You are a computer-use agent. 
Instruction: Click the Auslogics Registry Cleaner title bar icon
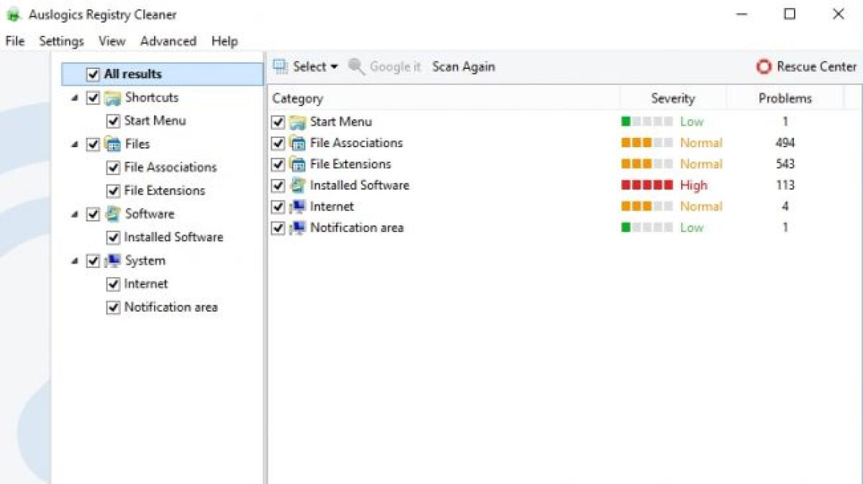click(12, 14)
